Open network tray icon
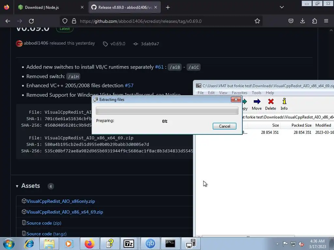Viewport: 334px width, 250px height. click(293, 244)
